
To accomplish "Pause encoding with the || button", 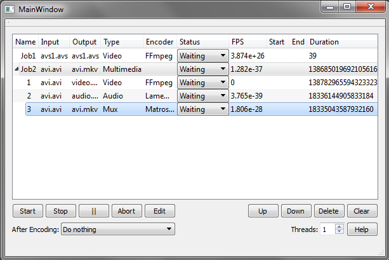I will coord(93,211).
